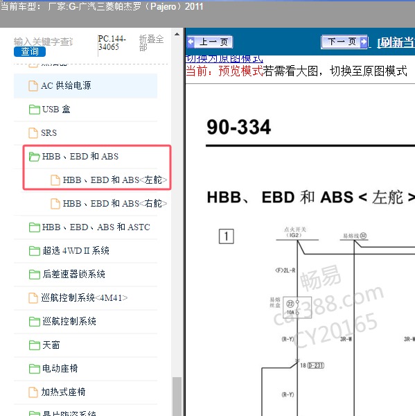Click the D-231 connector label in diagram
Viewport: 415px width, 416px height.
[316, 365]
